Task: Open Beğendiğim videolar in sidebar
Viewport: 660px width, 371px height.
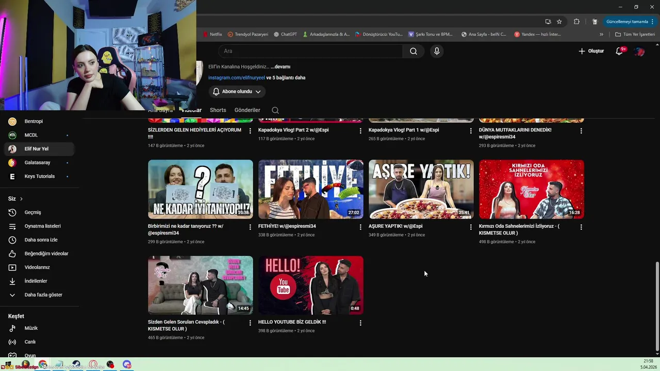Action: pyautogui.click(x=39, y=254)
